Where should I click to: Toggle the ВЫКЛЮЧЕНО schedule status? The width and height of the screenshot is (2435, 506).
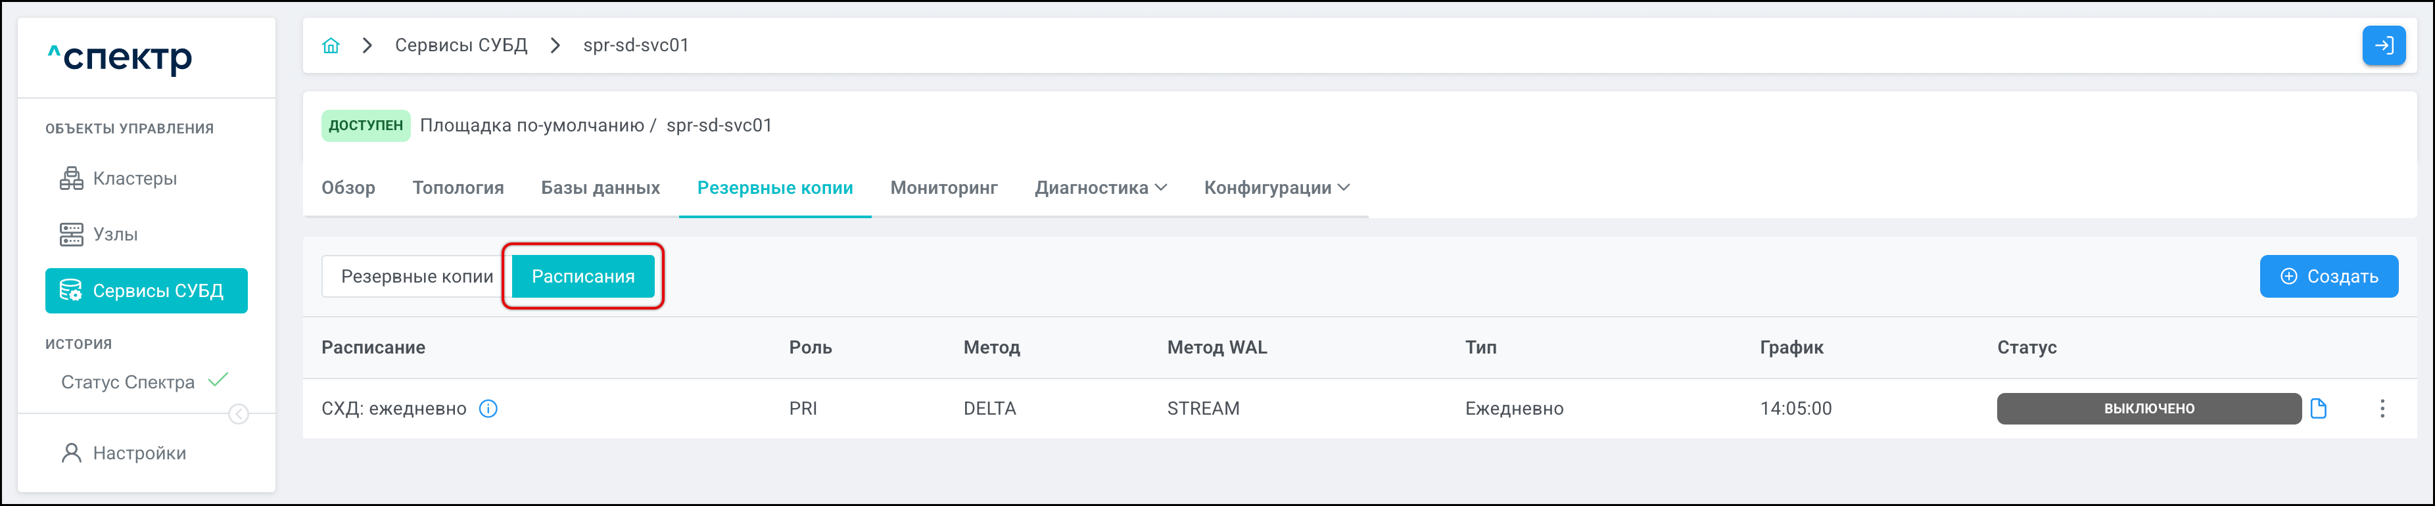tap(2148, 409)
